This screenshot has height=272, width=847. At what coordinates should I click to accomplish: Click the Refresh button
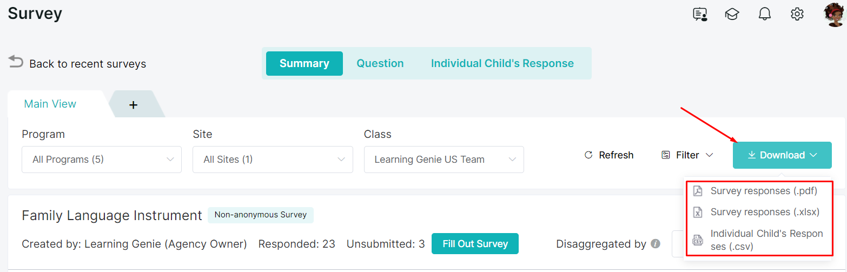pos(609,155)
